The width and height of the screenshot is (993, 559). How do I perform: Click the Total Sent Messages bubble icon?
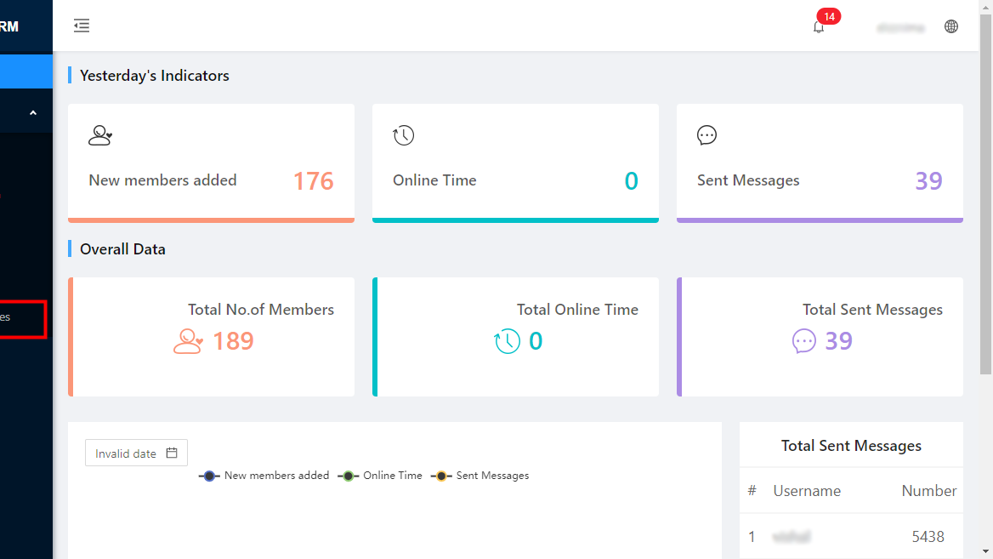(804, 341)
